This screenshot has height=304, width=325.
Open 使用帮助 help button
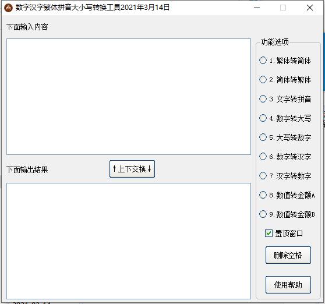pyautogui.click(x=288, y=285)
